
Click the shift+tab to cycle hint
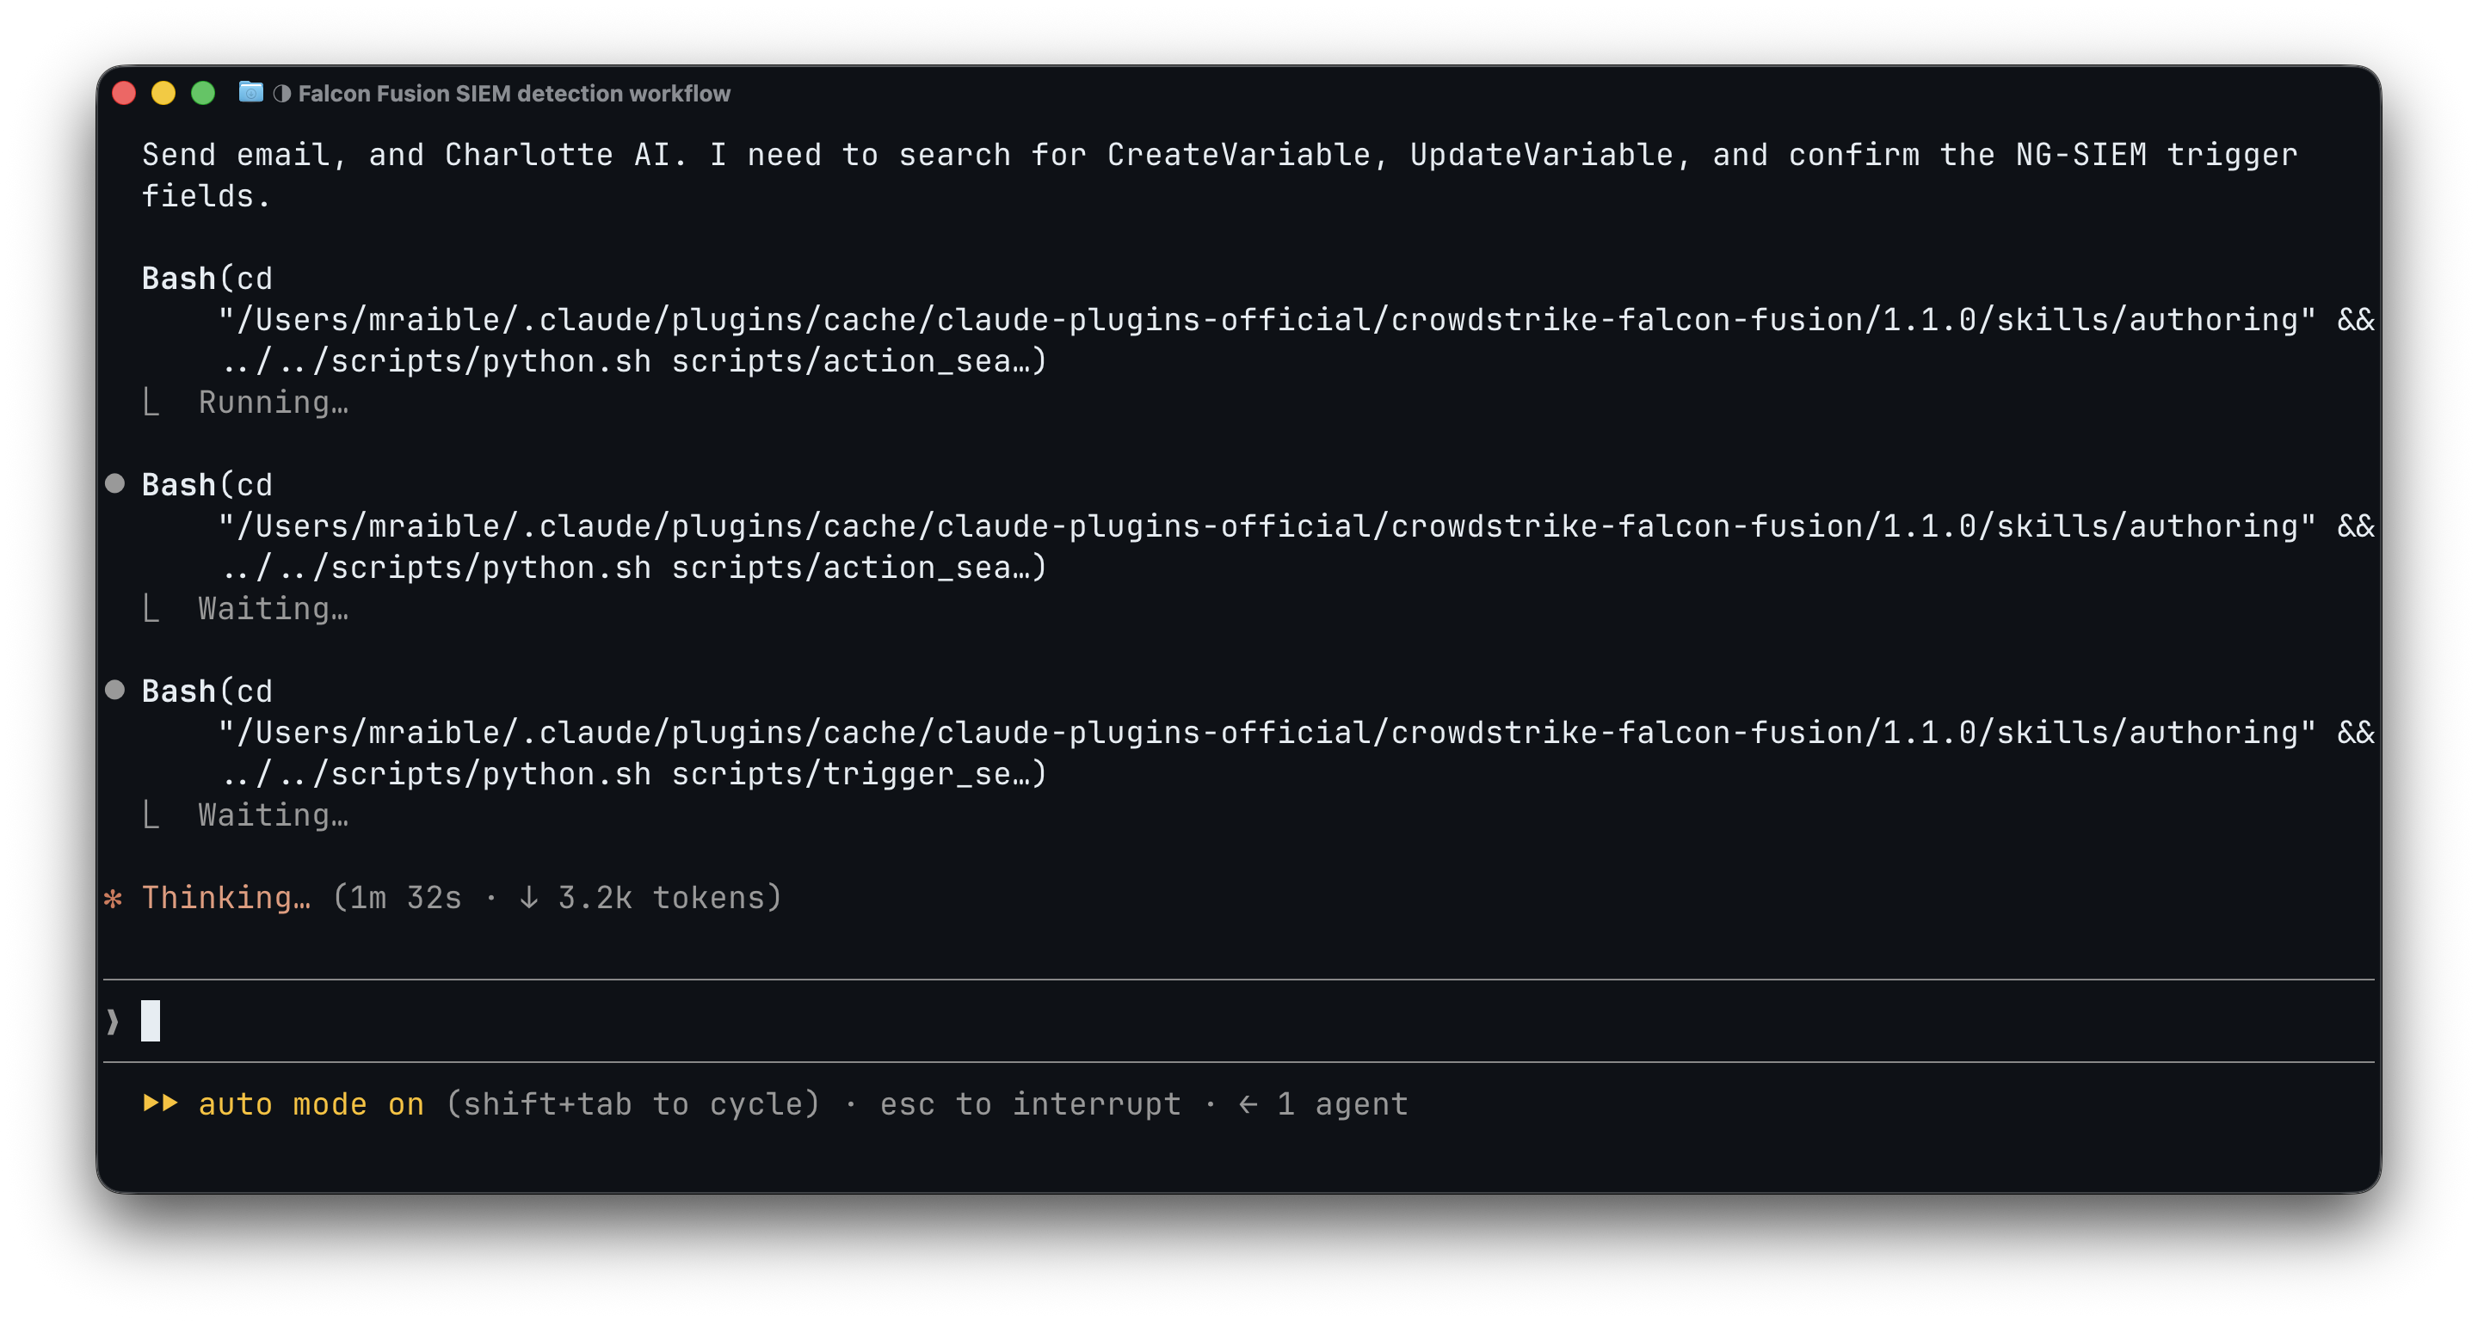coord(633,1103)
